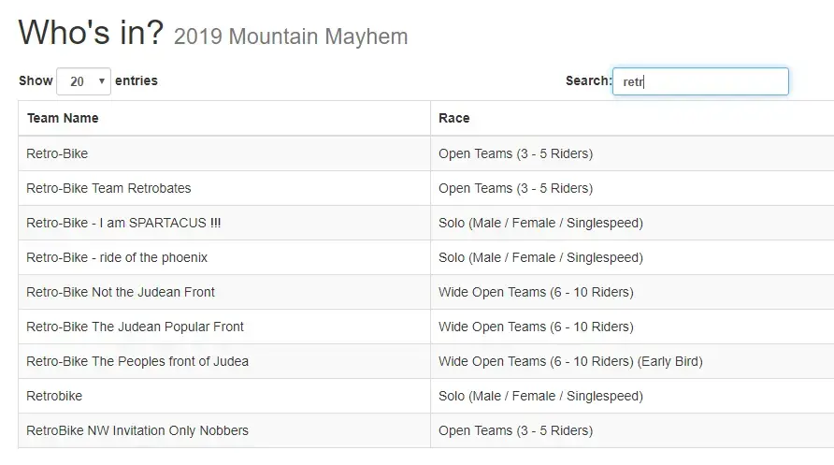Click RetroBike NW Invitation Only Nobbers entry
The width and height of the screenshot is (834, 465).
137,430
